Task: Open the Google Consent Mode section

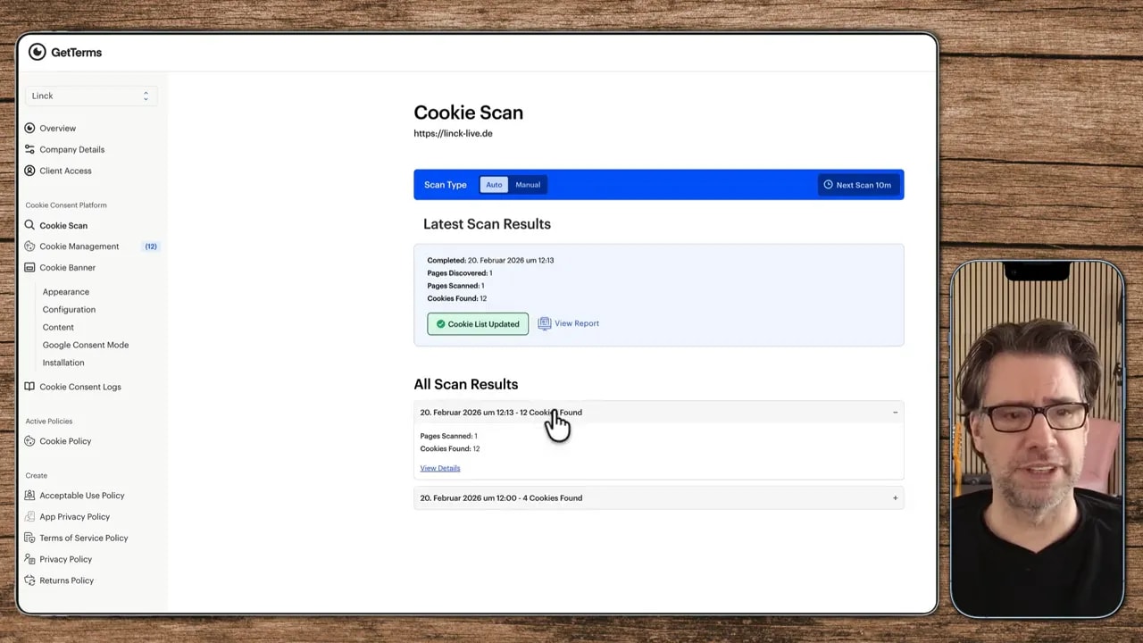Action: coord(86,345)
